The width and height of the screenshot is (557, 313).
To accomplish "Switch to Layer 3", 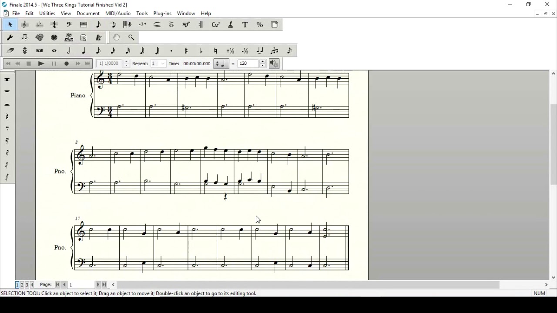I will (x=27, y=285).
